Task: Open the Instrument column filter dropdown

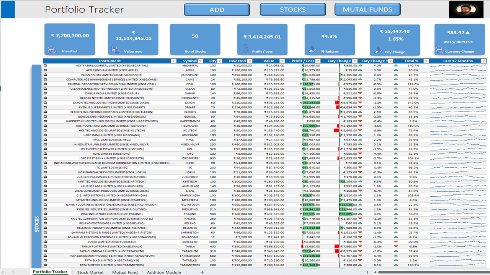Action: (173, 61)
